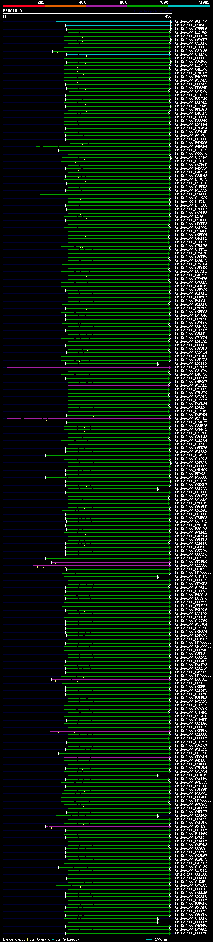Select hit label UniRef100_B2KEN2
Viewport: 213px width, 942px height.
point(191,698)
